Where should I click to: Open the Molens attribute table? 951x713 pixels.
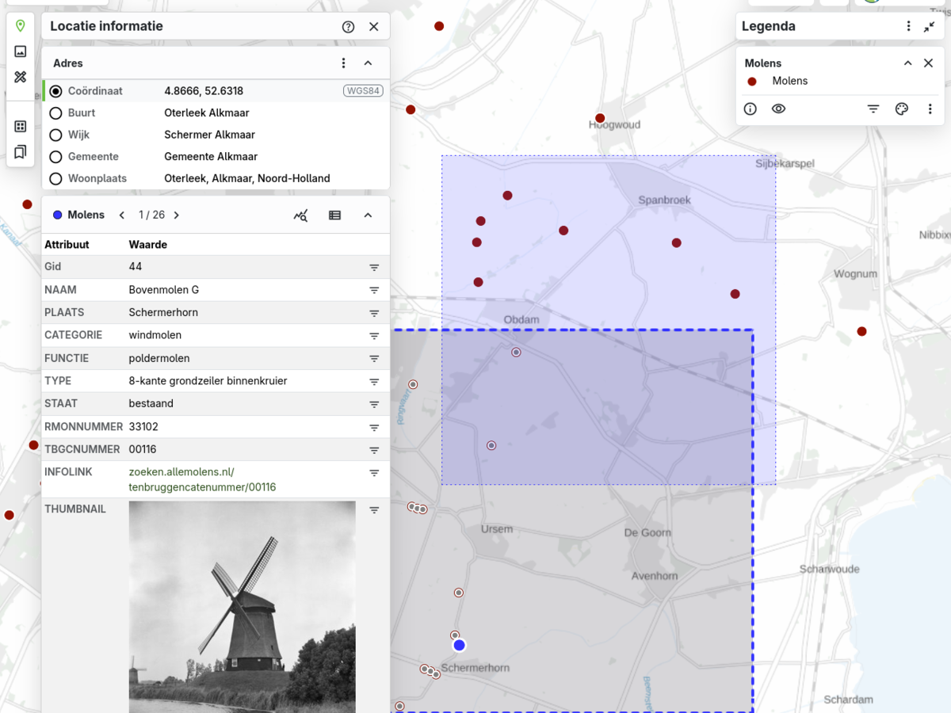335,215
